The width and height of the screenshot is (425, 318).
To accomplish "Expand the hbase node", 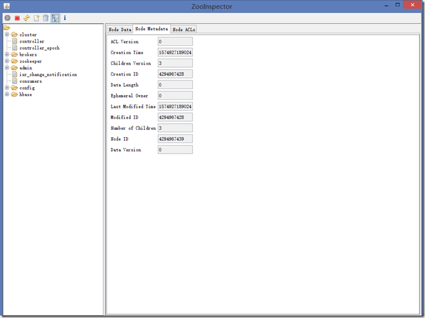I will coord(7,94).
